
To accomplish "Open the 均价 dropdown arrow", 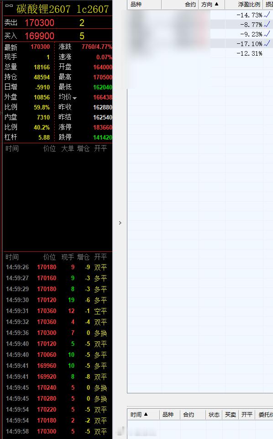I will tap(74, 98).
